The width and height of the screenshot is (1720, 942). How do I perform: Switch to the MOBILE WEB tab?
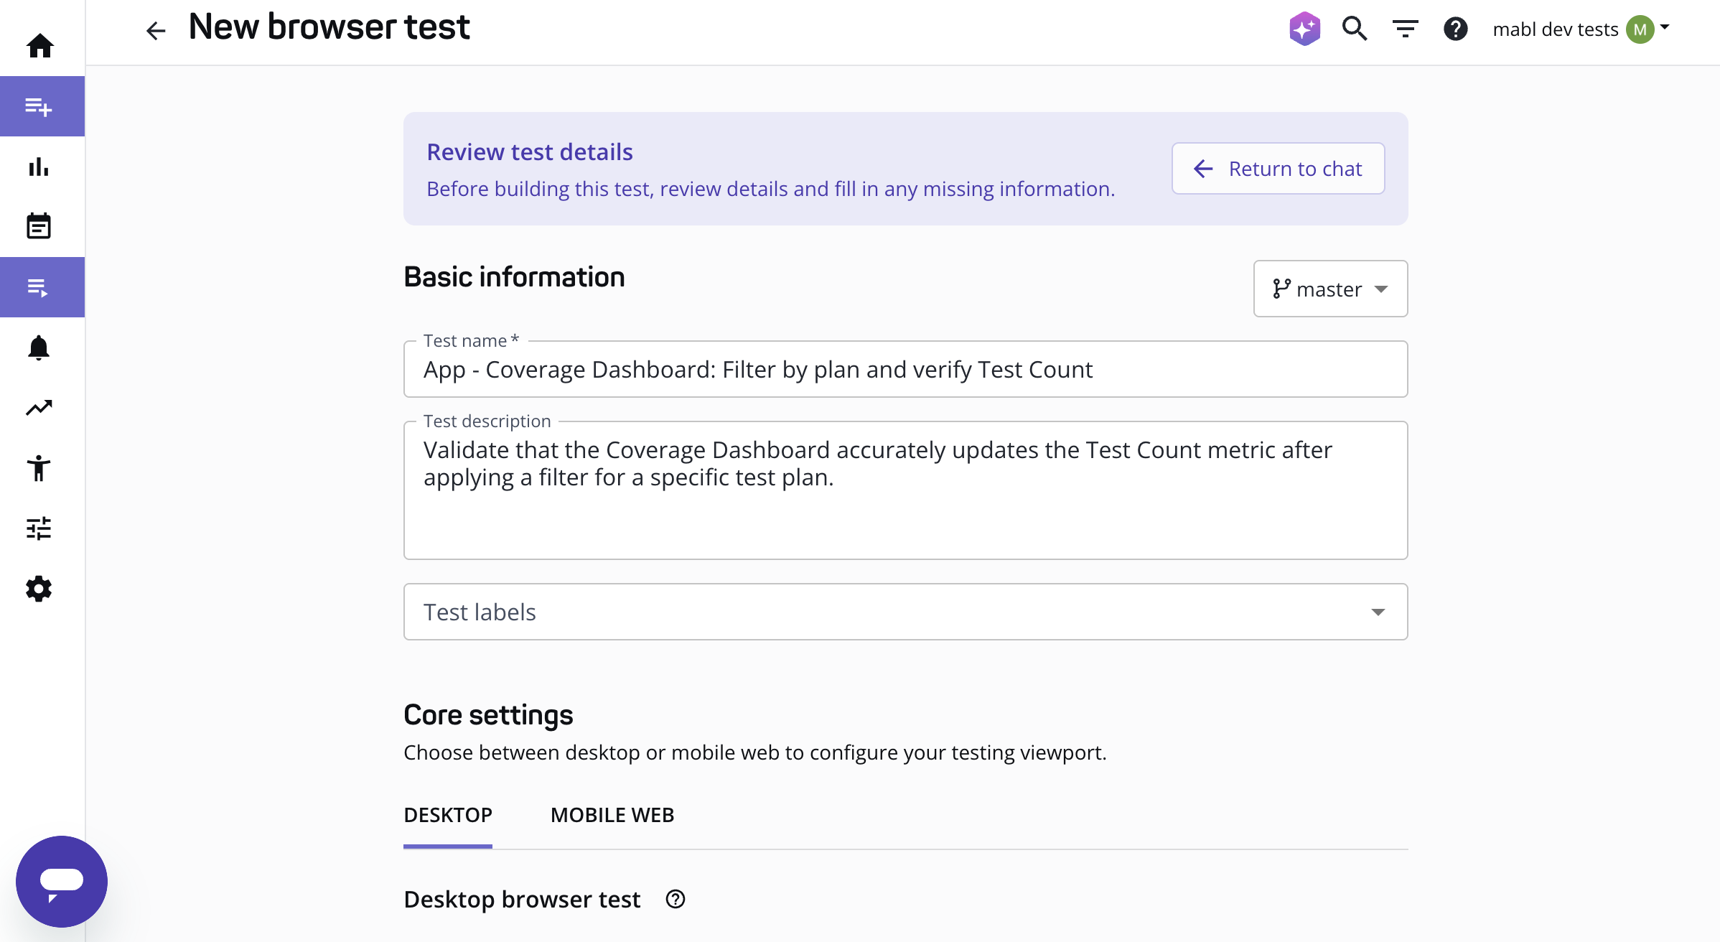(612, 815)
